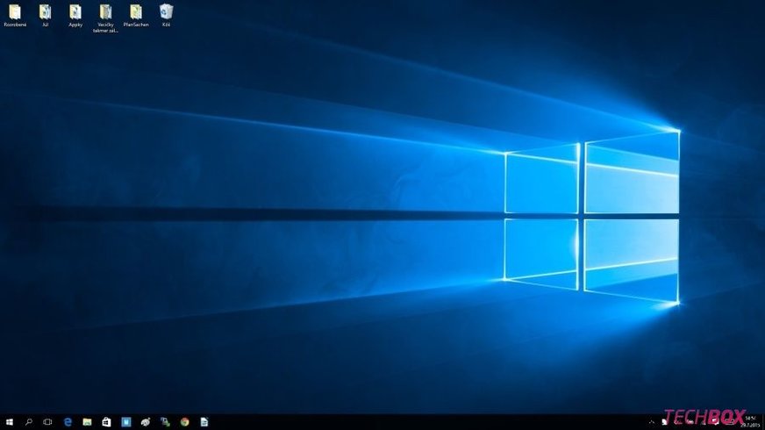Click the document icon right of Chrome
Screen dimensions: 765x430
pyautogui.click(x=204, y=422)
